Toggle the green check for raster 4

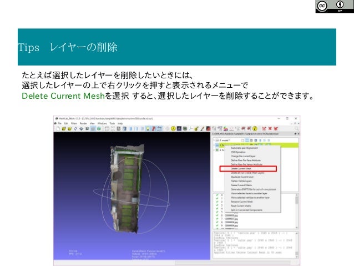[217, 209]
